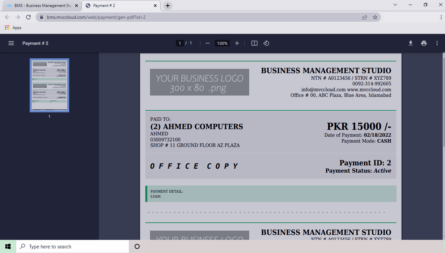445x253 pixels.
Task: Bookmark this page with star icon
Action: [375, 17]
